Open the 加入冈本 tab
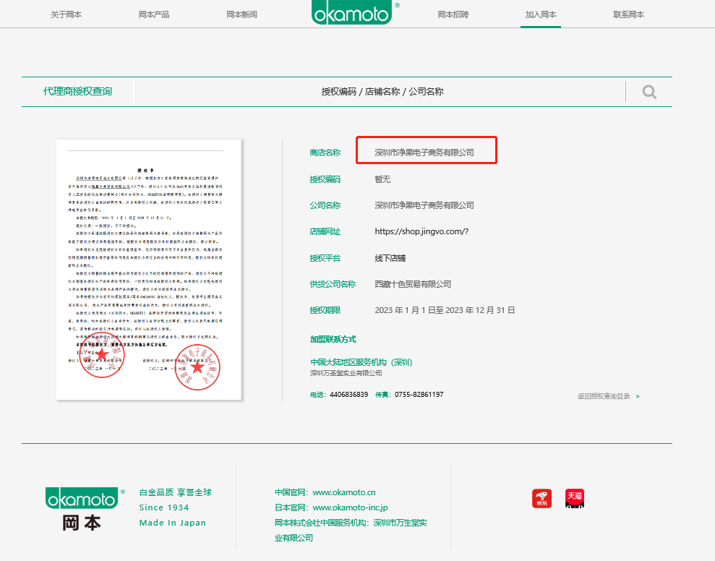 pos(541,14)
